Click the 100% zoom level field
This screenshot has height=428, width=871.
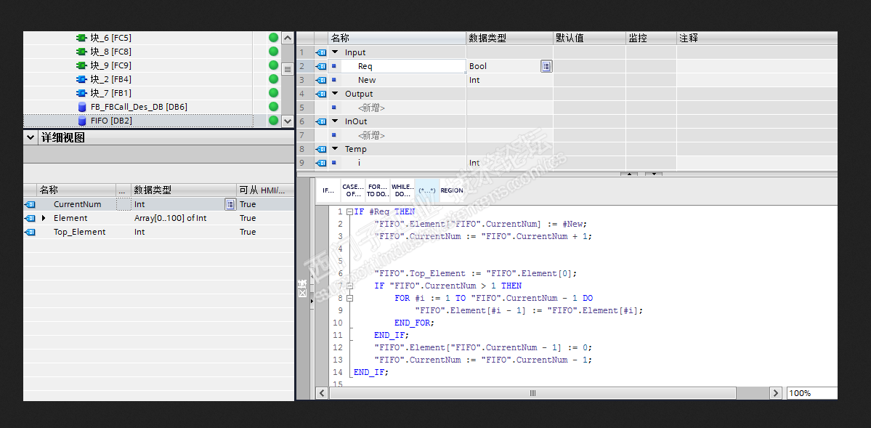[x=812, y=393]
